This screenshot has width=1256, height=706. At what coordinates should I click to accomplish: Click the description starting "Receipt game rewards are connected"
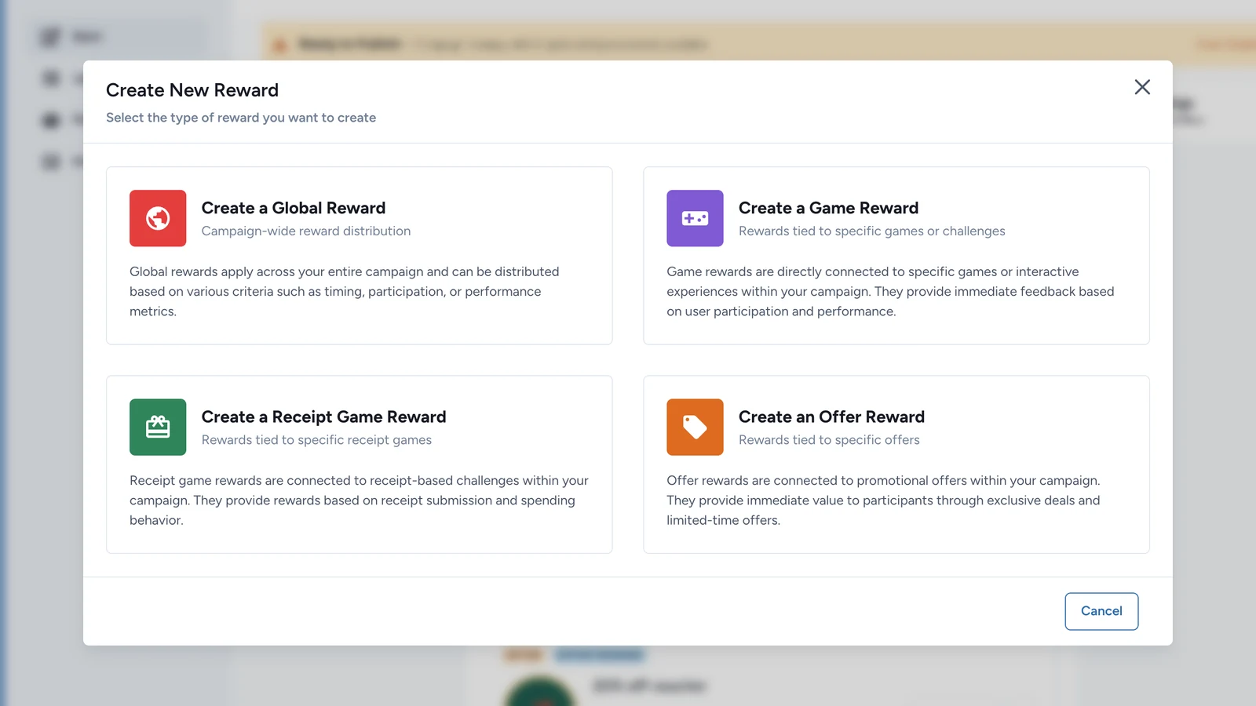coord(359,500)
